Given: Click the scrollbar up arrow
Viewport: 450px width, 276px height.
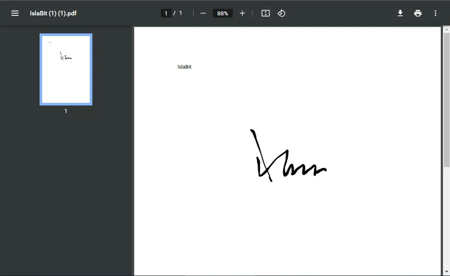Looking at the screenshot, I should [446, 29].
